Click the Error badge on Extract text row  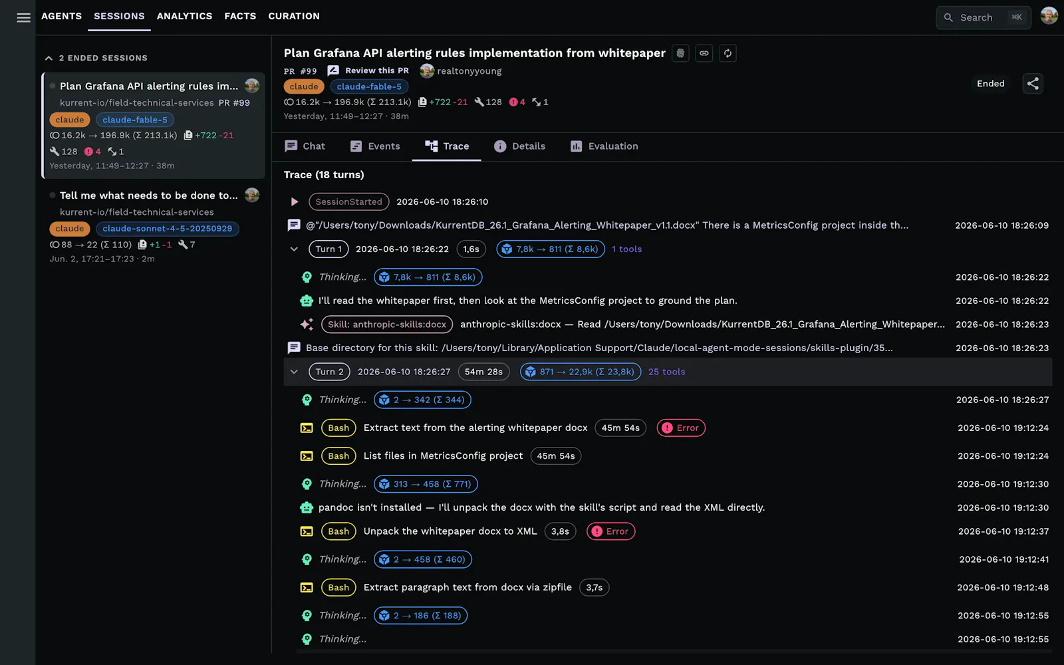point(681,428)
